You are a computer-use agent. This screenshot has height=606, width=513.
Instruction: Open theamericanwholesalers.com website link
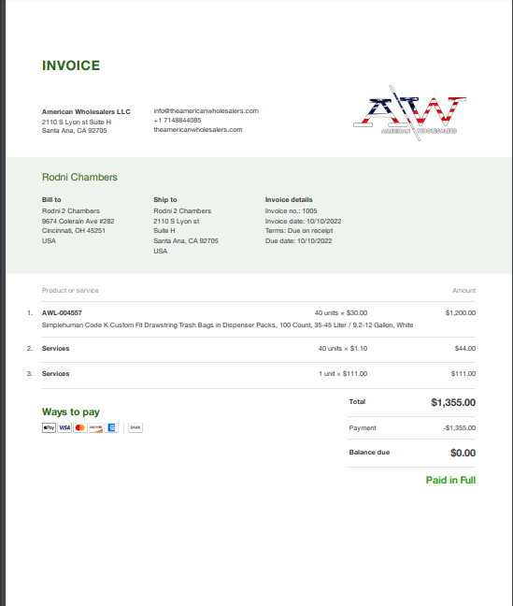click(x=198, y=129)
